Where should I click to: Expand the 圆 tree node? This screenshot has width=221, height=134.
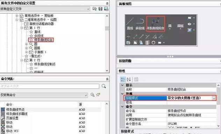[x=26, y=44]
